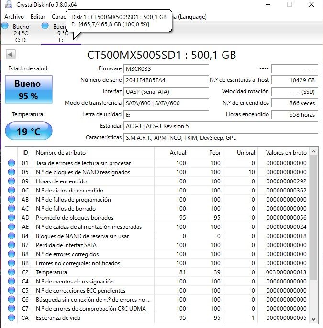Click status orb of attribute B4 row
Viewport: 323px width, 328px height.
pos(11,236)
